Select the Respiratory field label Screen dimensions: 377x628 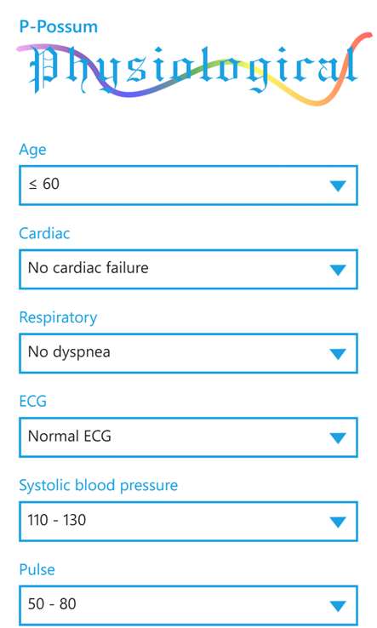(58, 318)
